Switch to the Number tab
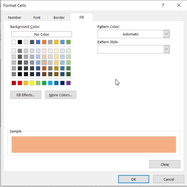Image resolution: width=187 pixels, height=187 pixels. 15,17
